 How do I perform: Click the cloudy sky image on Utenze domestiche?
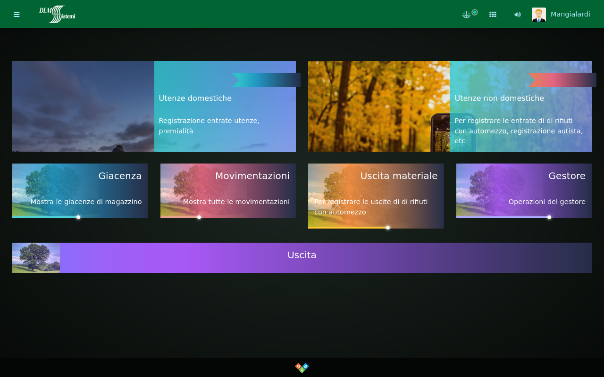tap(83, 107)
